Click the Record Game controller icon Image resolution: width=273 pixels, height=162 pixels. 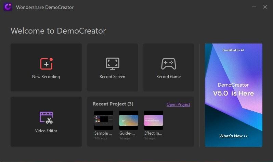[169, 64]
